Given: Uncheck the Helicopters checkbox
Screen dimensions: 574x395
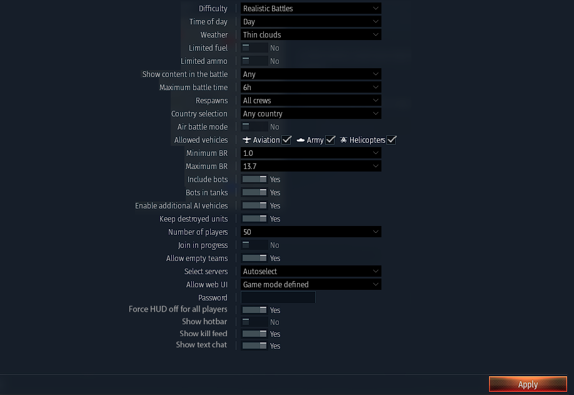Looking at the screenshot, I should pos(392,140).
